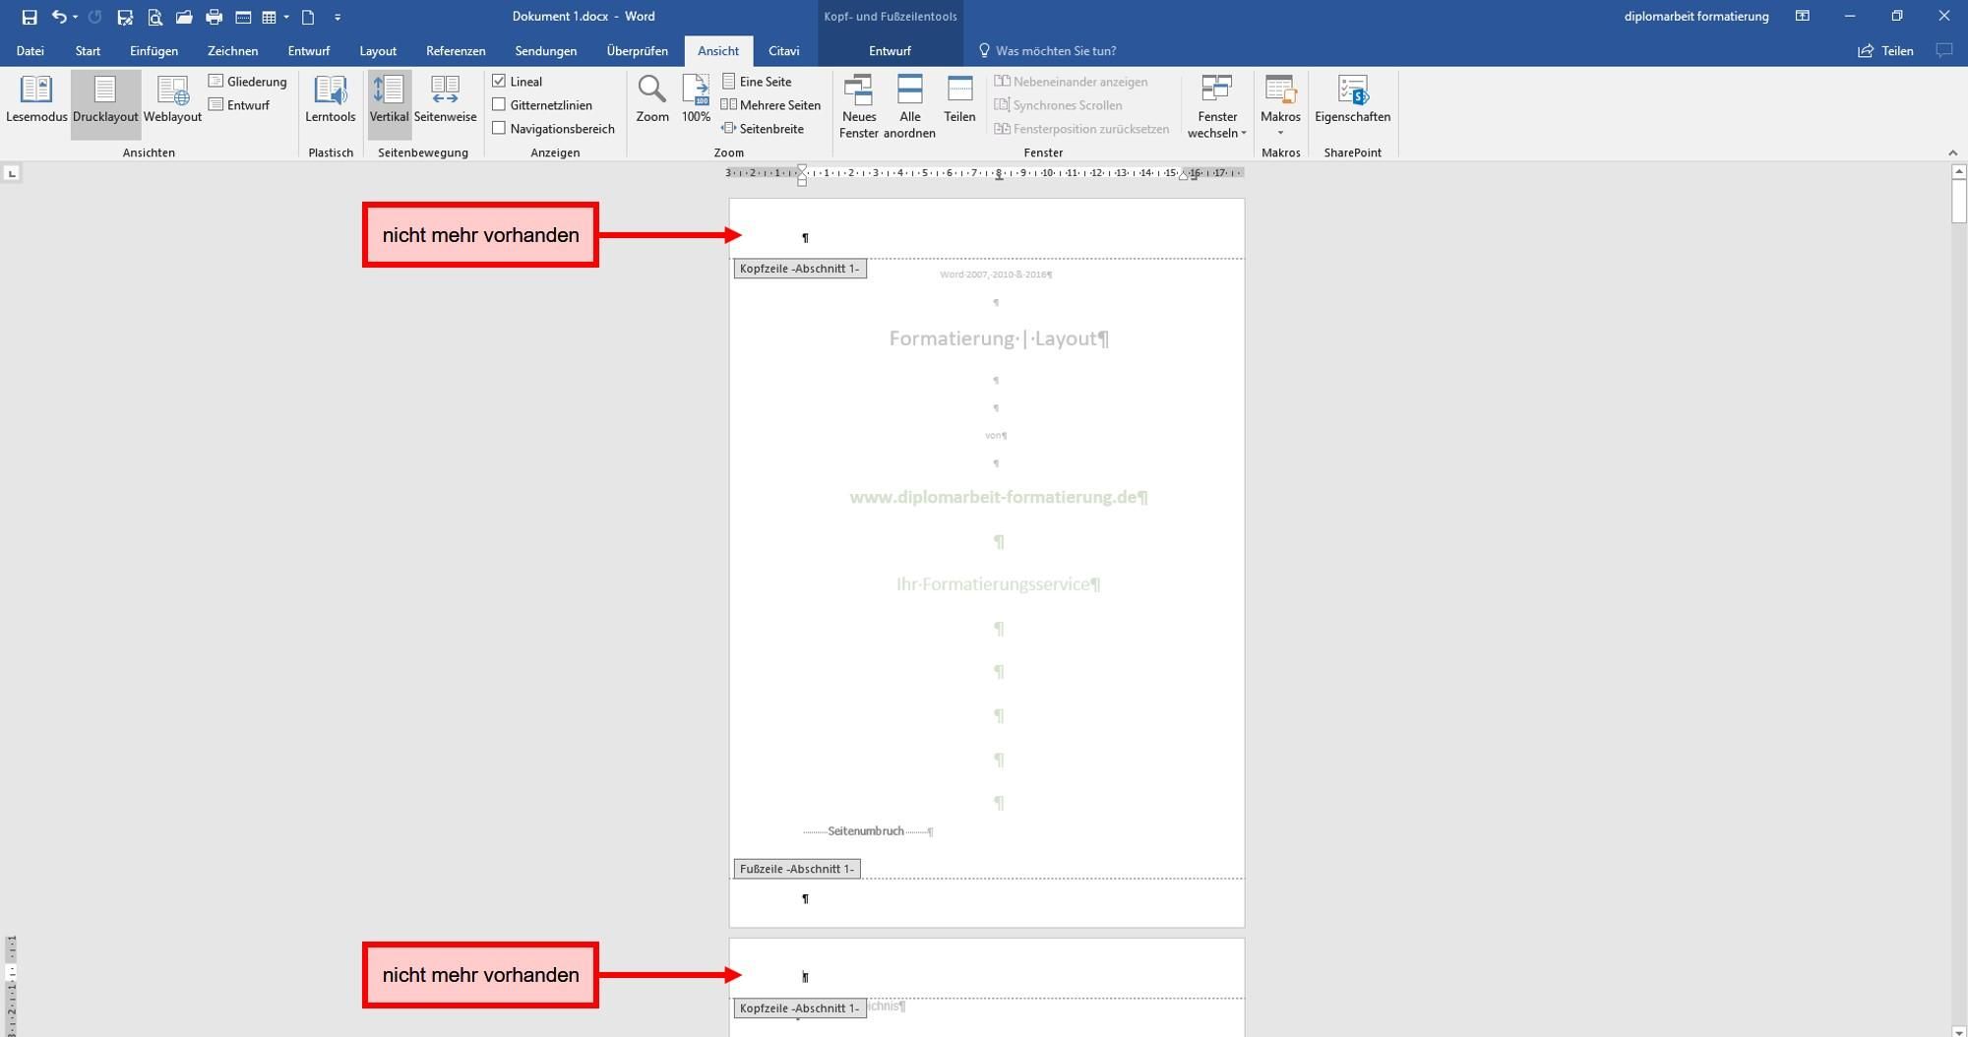Show Mehrere Seiten zoom

pos(771,105)
